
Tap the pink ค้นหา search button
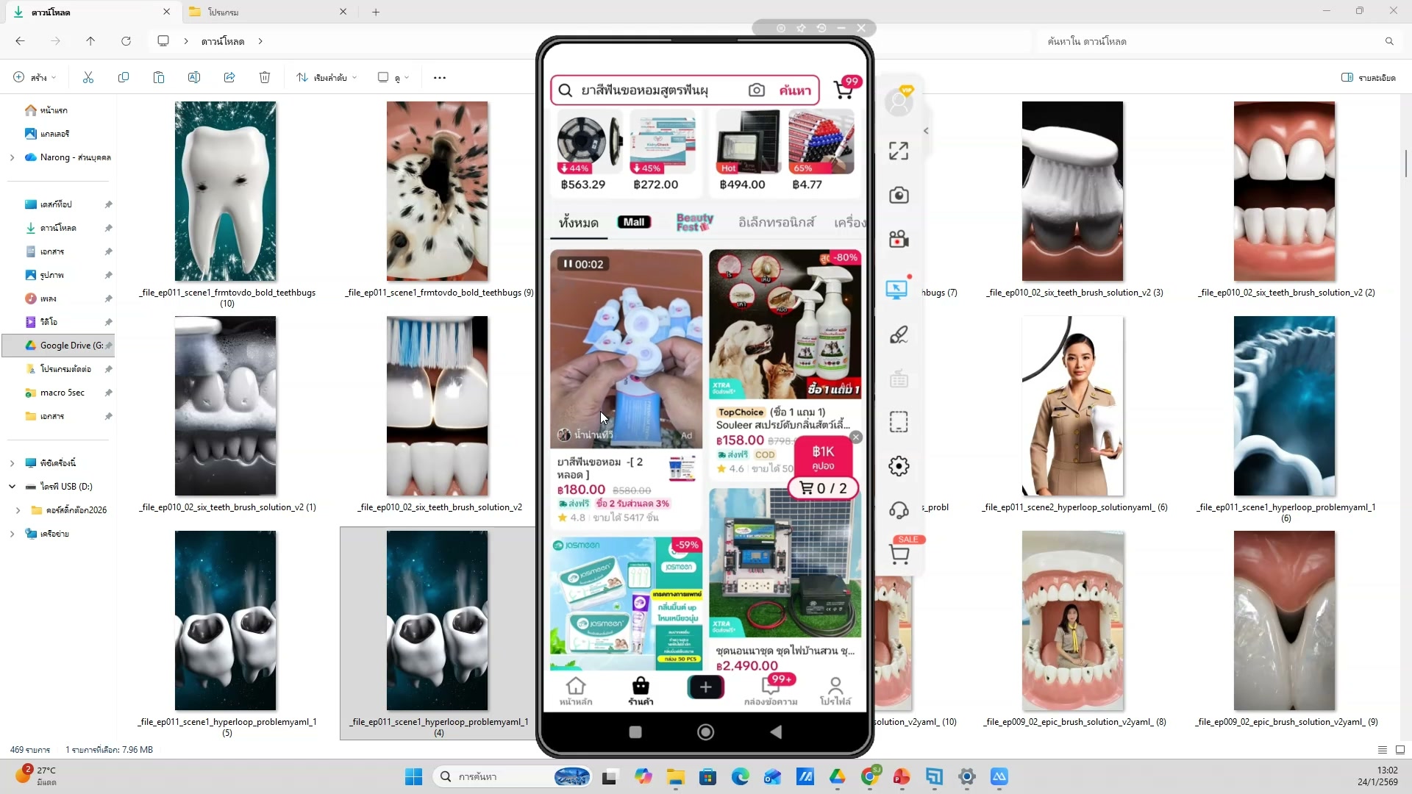tap(795, 90)
